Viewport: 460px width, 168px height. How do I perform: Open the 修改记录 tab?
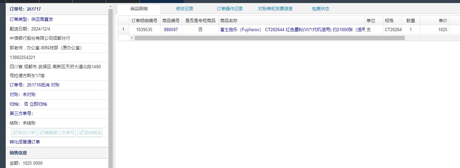185,9
